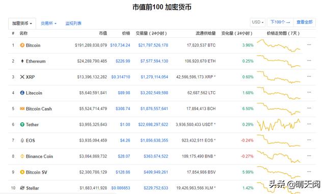Click the 价格走势图（7天）column header
Viewport: 326px width, 194px height.
[x=283, y=33]
